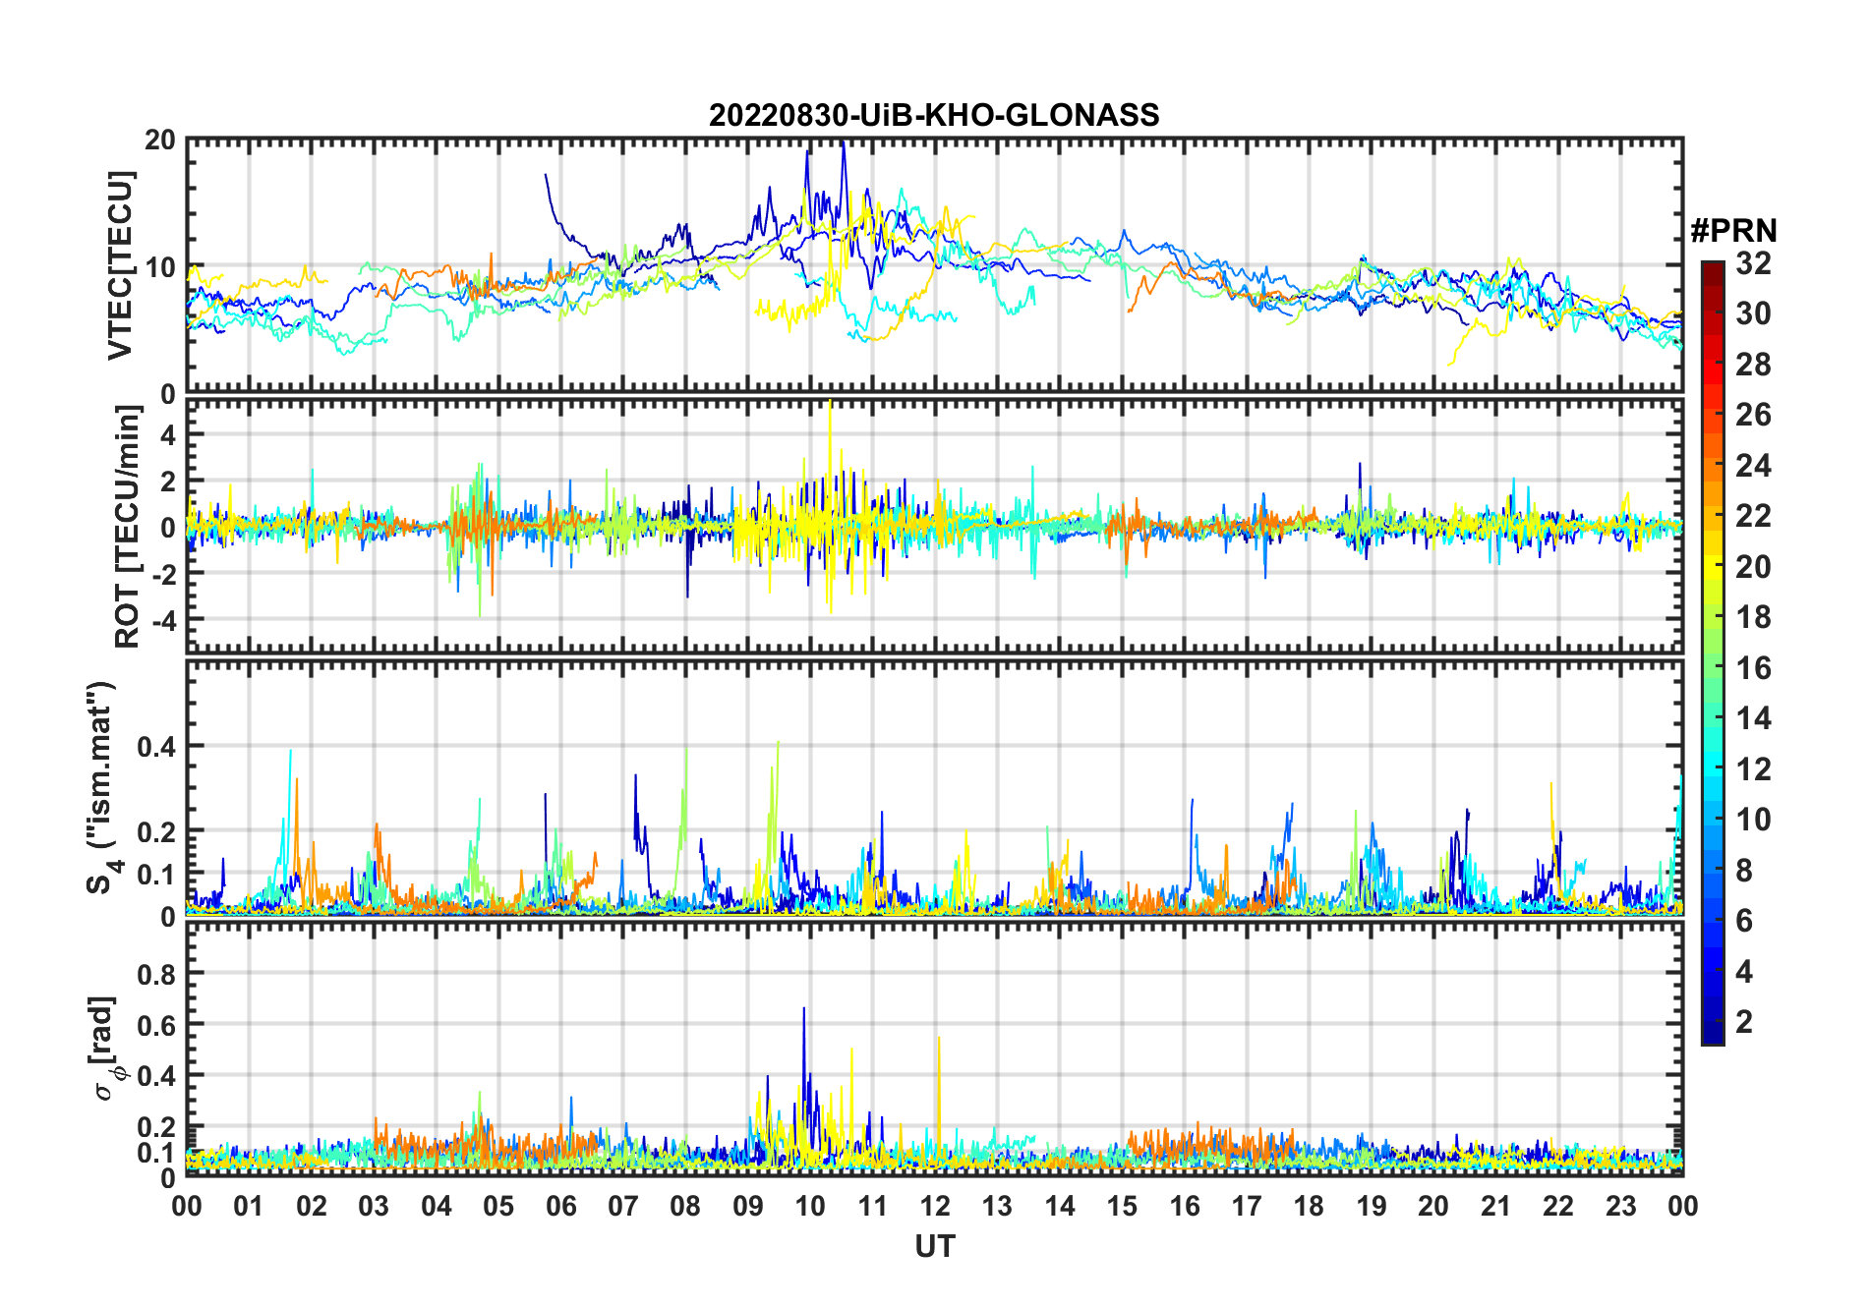Click x-axis tick label 04
Image resolution: width=1870 pixels, height=1307 pixels.
[437, 1206]
